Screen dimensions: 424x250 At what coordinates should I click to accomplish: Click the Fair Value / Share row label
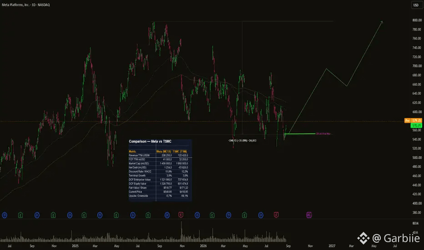click(x=138, y=188)
